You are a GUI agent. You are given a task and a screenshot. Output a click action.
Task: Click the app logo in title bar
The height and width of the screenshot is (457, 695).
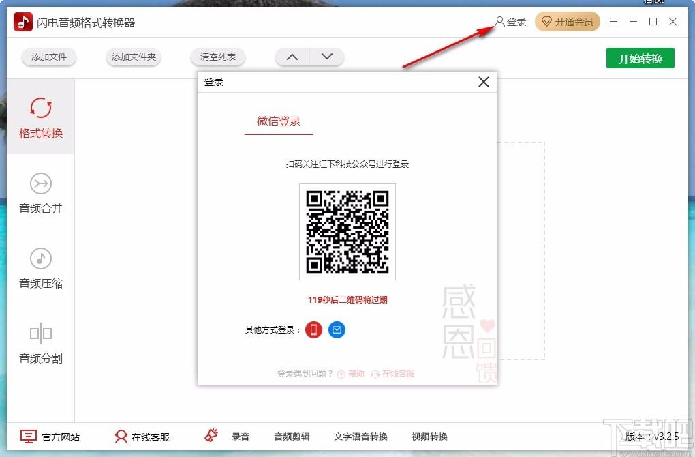(x=23, y=22)
